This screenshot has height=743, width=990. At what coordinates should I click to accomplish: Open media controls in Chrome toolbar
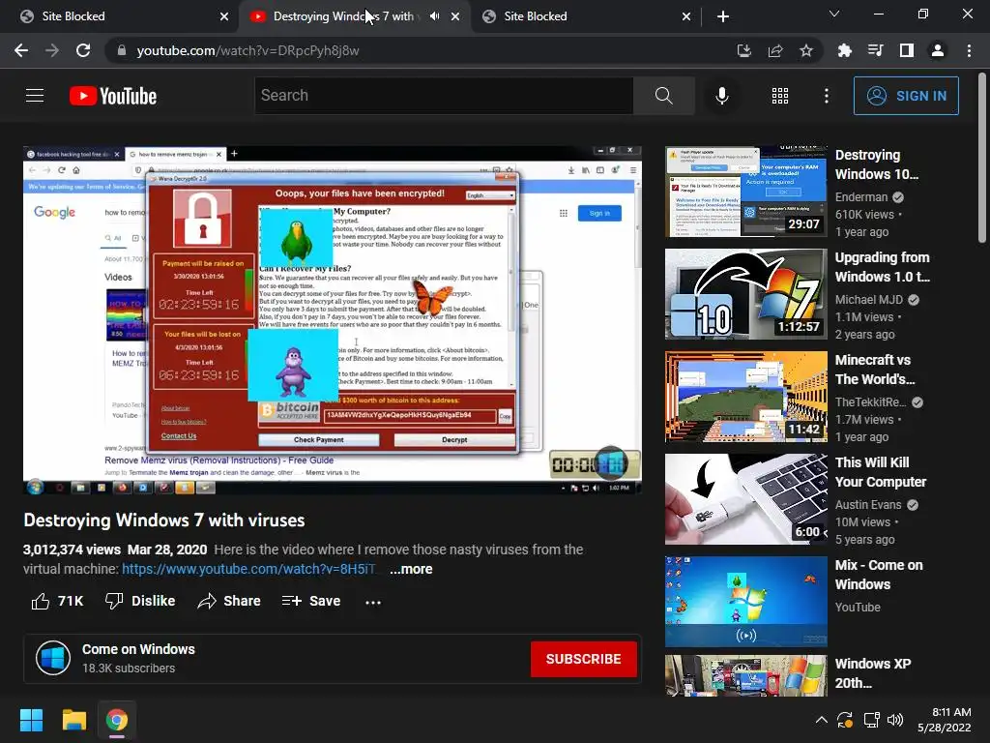[x=875, y=50]
